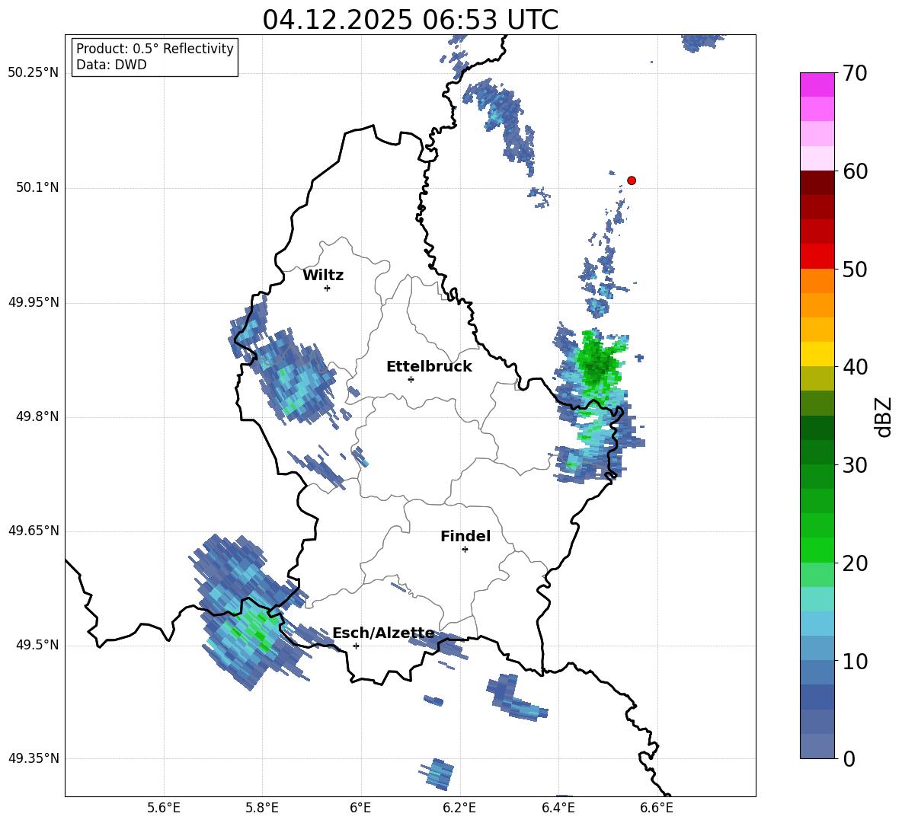Click the Findel city label
This screenshot has height=823, width=902.
pyautogui.click(x=465, y=536)
